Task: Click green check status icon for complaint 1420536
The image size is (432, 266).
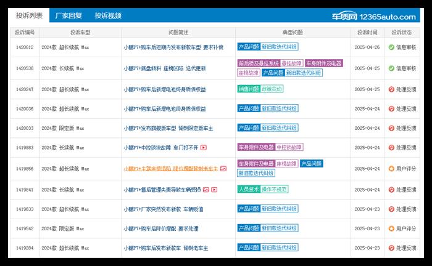Action: point(391,68)
